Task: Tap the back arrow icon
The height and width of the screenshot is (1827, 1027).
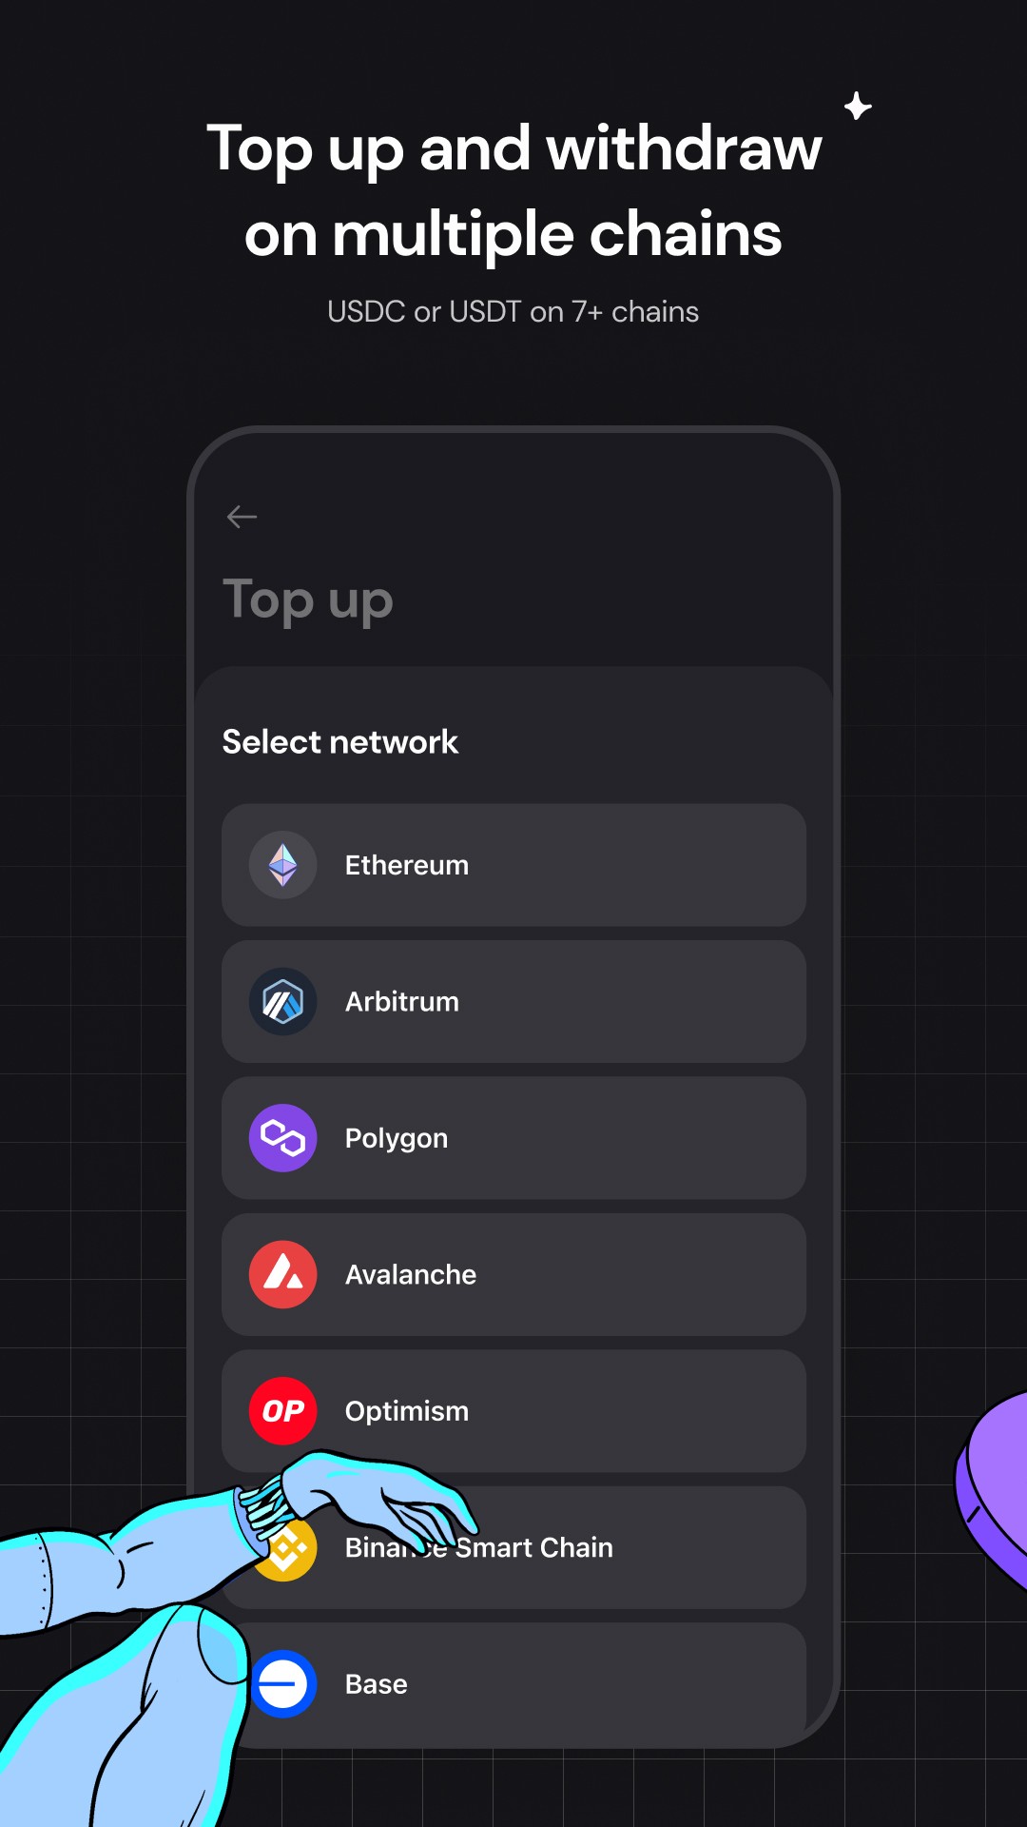Action: pos(242,517)
